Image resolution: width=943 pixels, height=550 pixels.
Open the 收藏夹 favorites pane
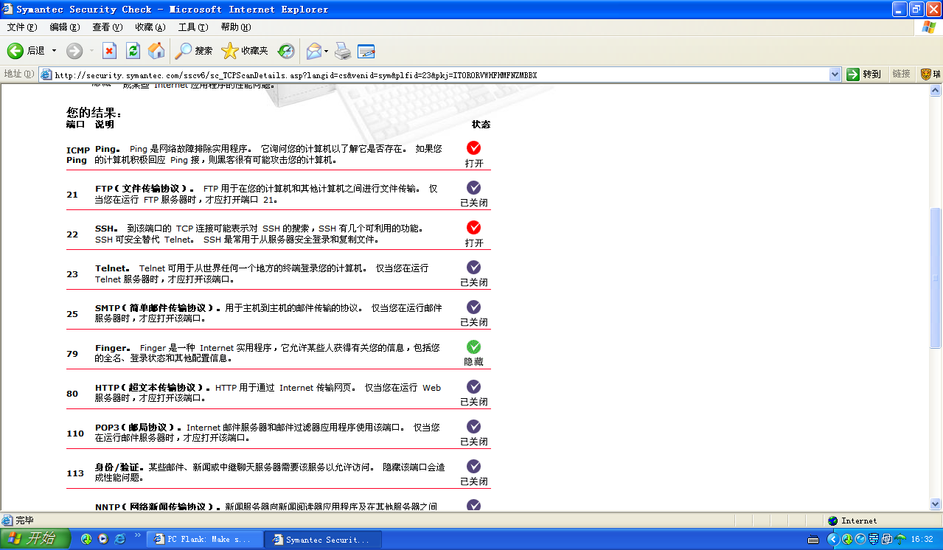(245, 51)
